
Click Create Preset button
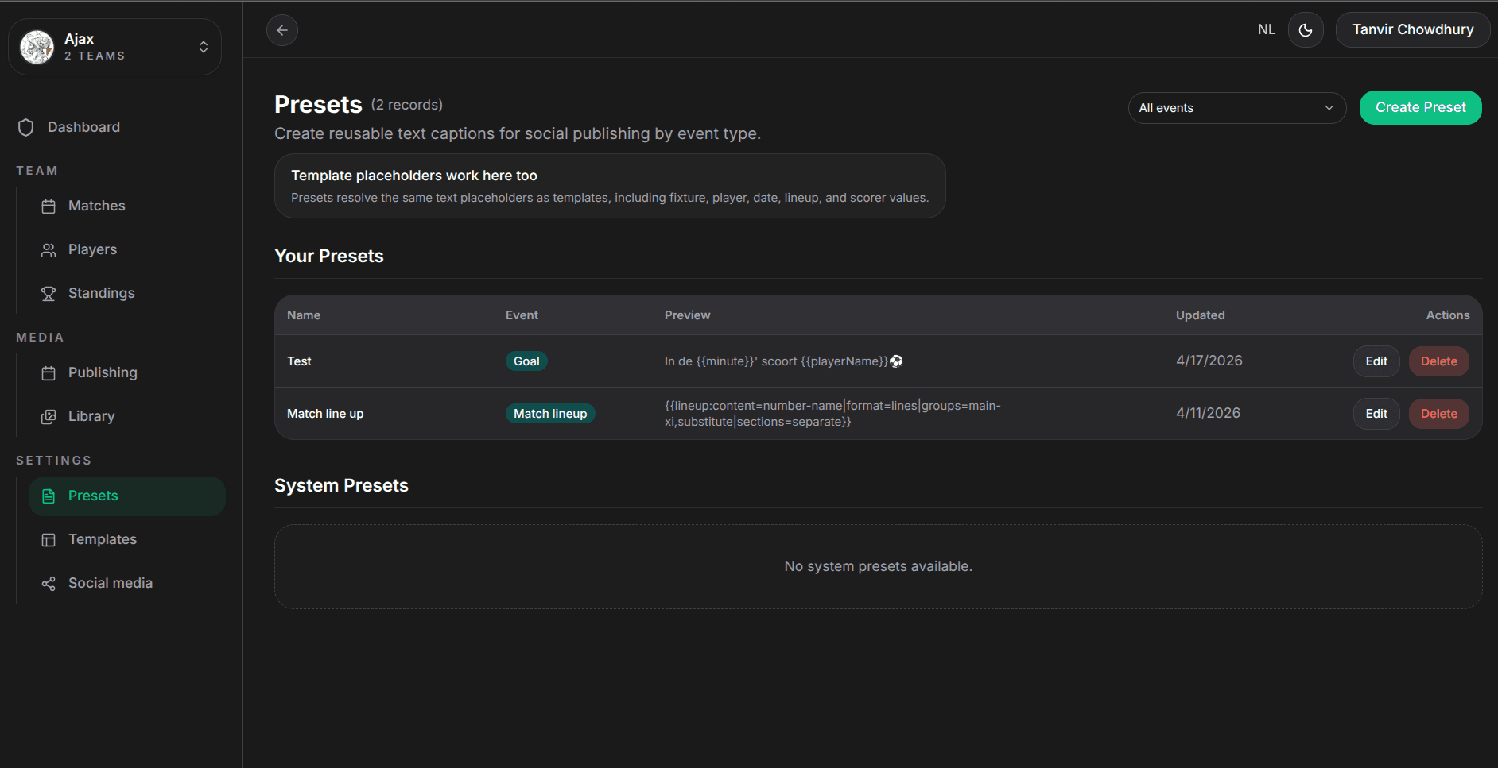pyautogui.click(x=1420, y=107)
